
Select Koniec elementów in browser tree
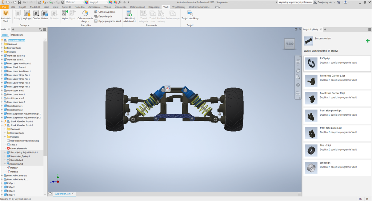18,149
